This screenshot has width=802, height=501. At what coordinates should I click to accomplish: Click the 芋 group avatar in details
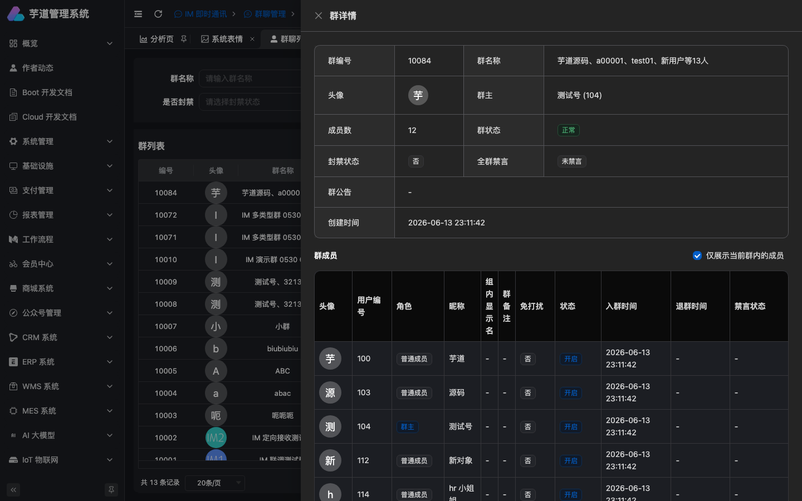coord(418,95)
